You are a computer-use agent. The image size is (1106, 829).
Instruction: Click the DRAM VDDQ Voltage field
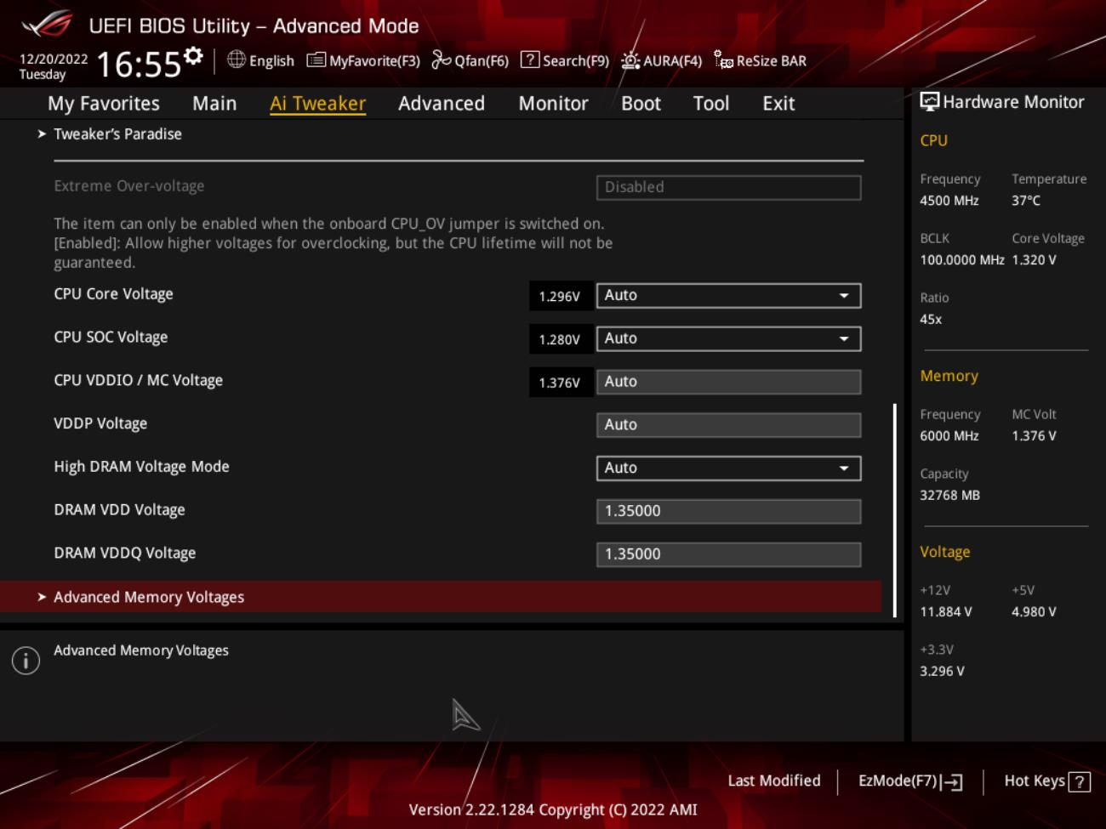728,554
